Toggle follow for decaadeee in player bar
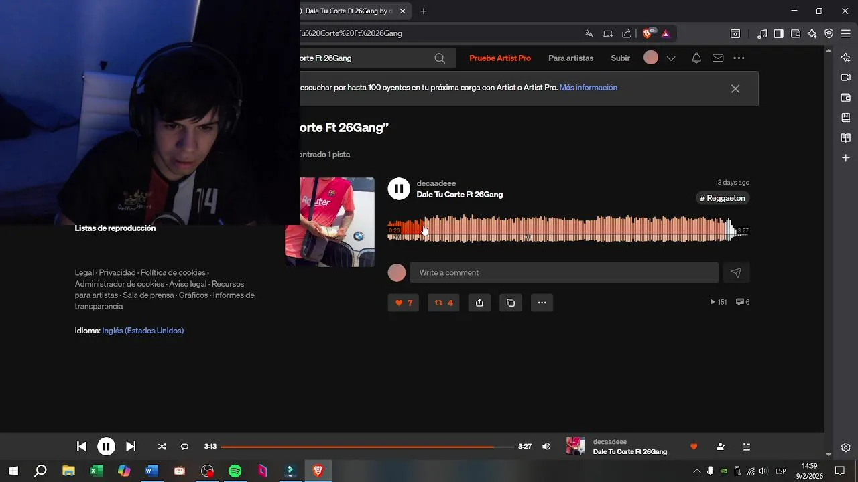Screen dimensions: 858x482 click(721, 447)
